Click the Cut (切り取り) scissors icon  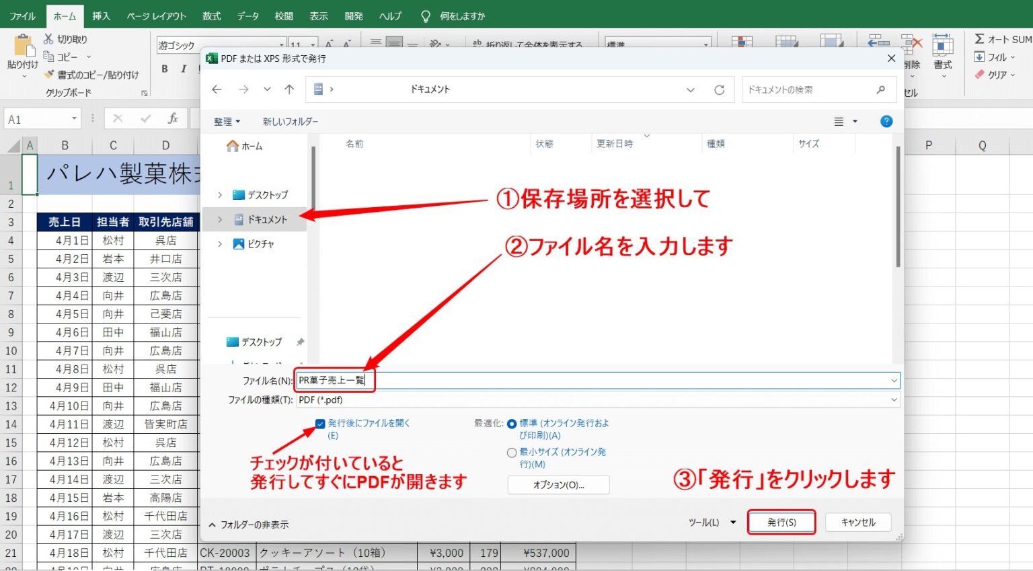[x=48, y=39]
